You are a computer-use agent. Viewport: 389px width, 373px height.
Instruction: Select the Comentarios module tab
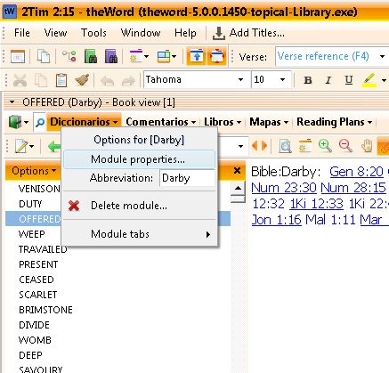(x=160, y=122)
